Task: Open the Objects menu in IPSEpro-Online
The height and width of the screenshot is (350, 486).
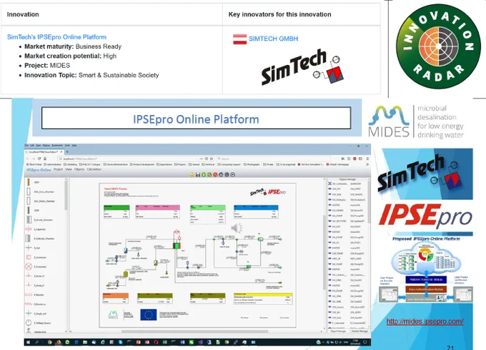Action: 79,169
